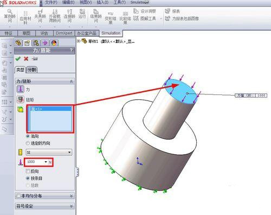Switch to the 特征 features tab
The height and width of the screenshot is (215, 271).
point(9,33)
